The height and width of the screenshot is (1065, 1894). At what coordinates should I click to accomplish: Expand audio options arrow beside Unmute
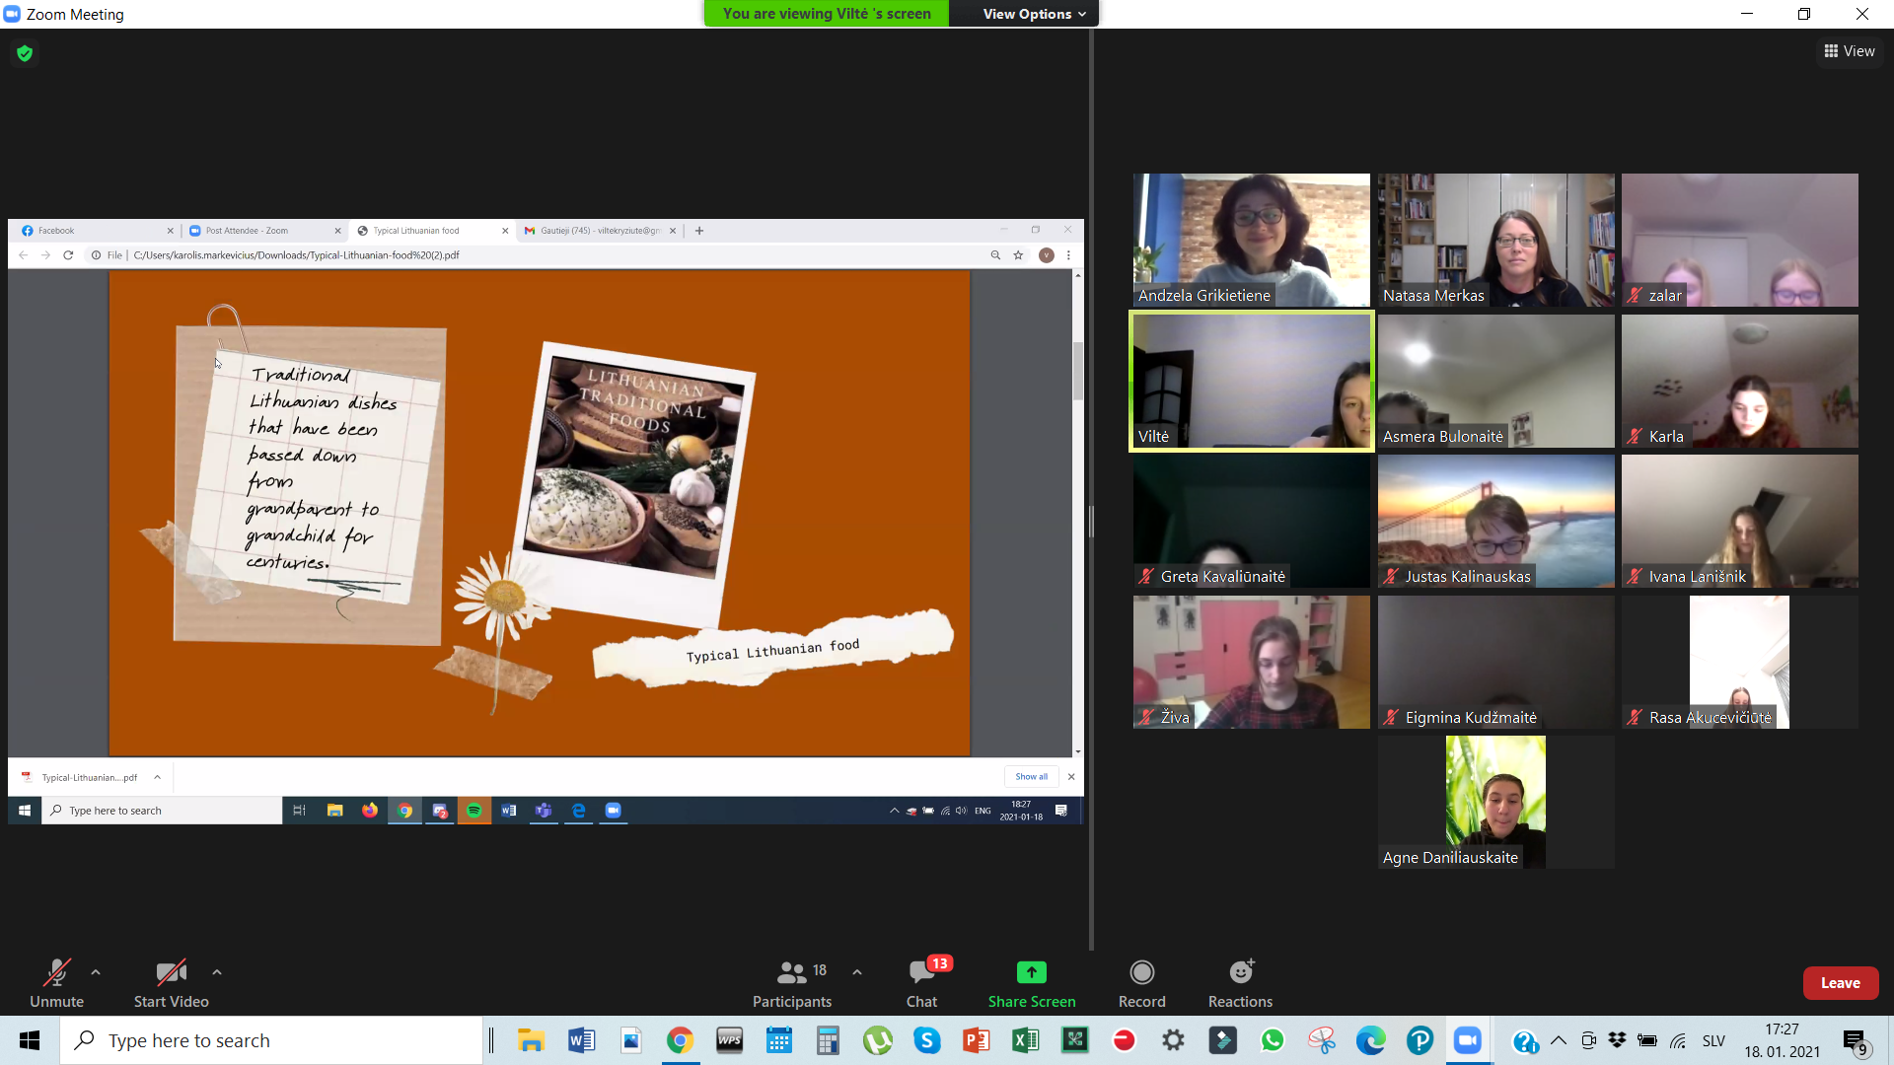tap(96, 972)
